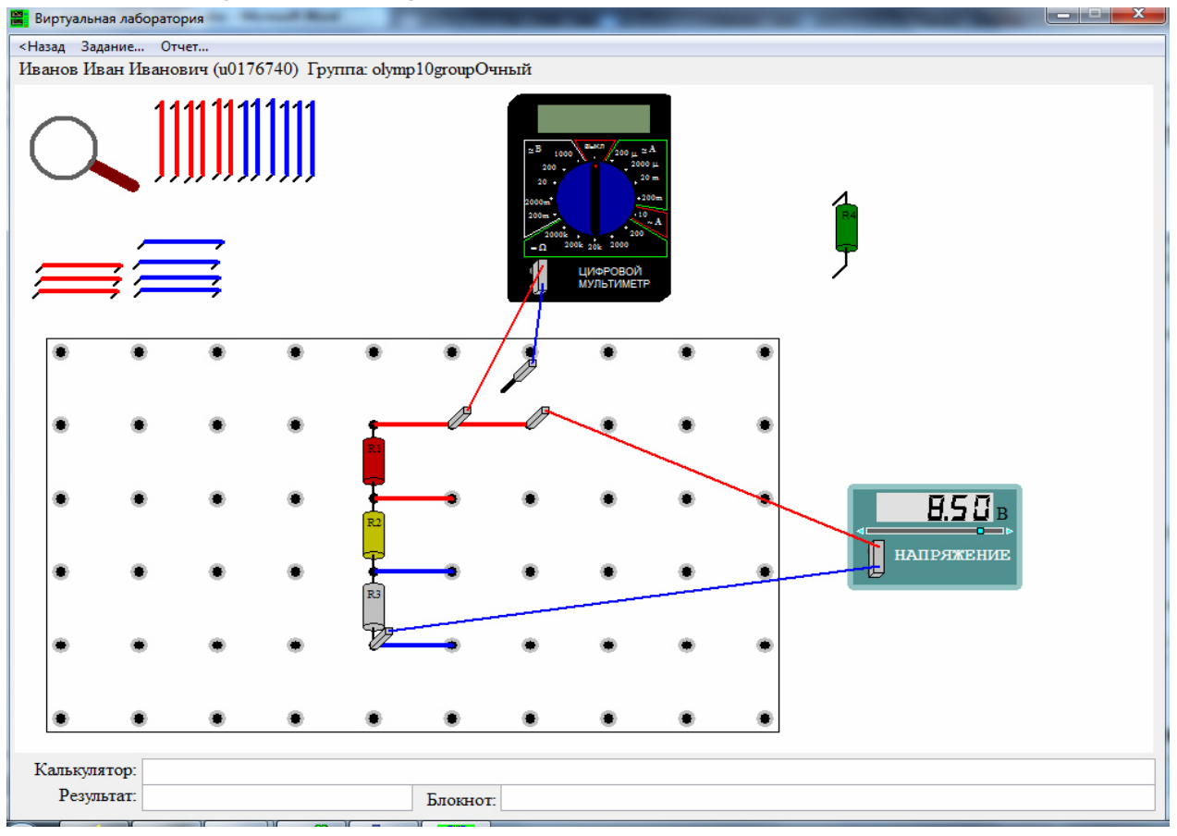Choose the 2000k resistance range label
This screenshot has height=836, width=1177.
point(558,235)
